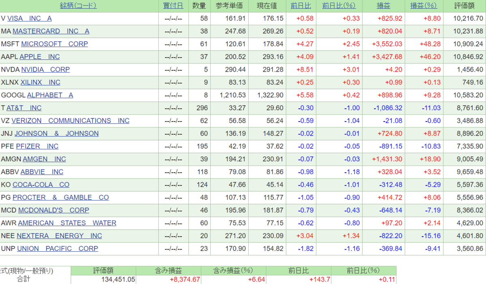486x284 pixels.
Task: Open the MASTERCARD INC A link
Action: click(51, 31)
